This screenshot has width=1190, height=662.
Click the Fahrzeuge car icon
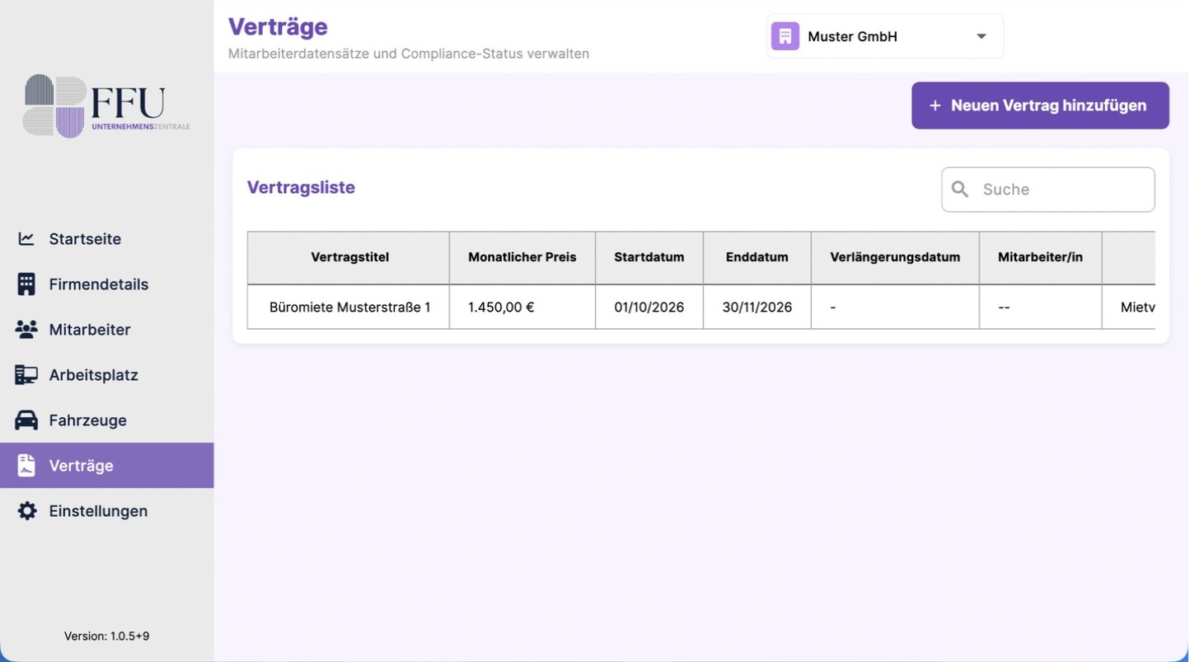click(x=26, y=420)
